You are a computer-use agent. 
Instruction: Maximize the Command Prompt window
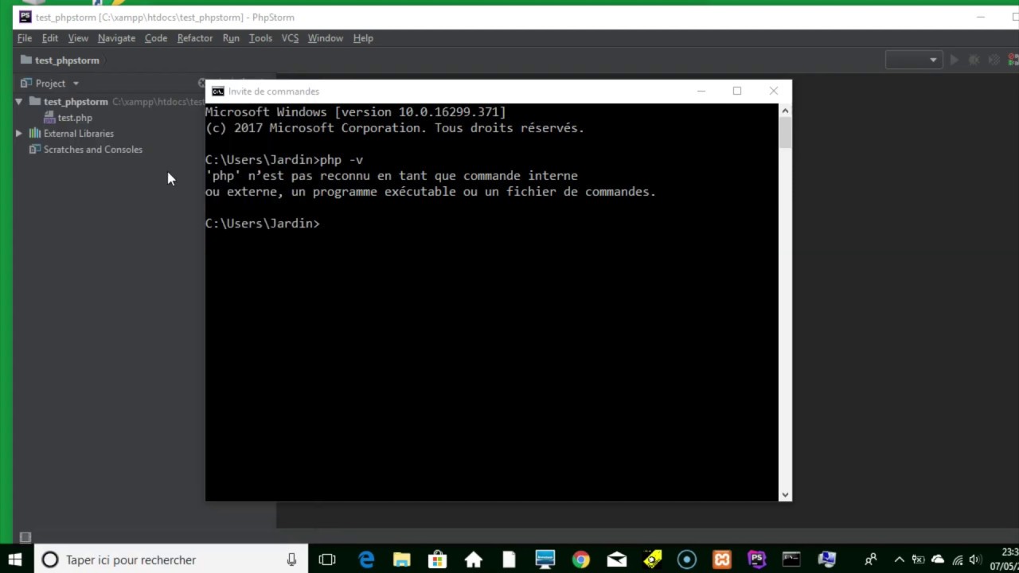click(x=737, y=91)
